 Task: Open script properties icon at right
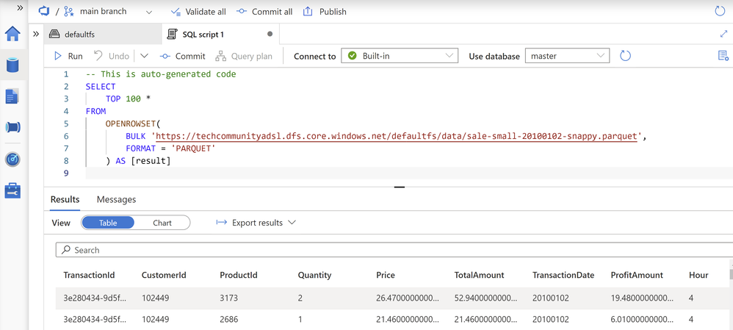[723, 56]
